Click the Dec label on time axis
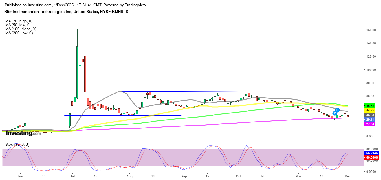Viewport: 381px width, 180px height. (x=347, y=176)
